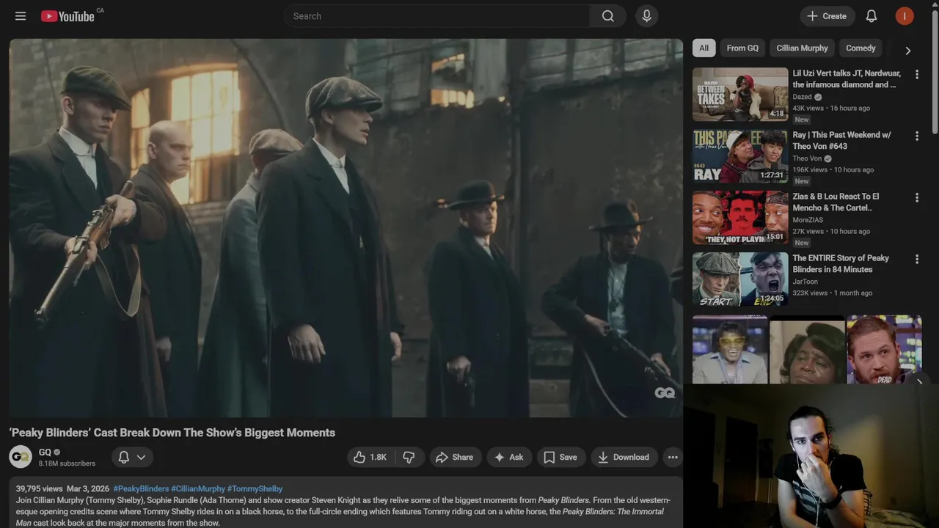Viewport: 939px width, 528px height.
Task: Open the #TommyShelby hashtag
Action: pyautogui.click(x=255, y=488)
